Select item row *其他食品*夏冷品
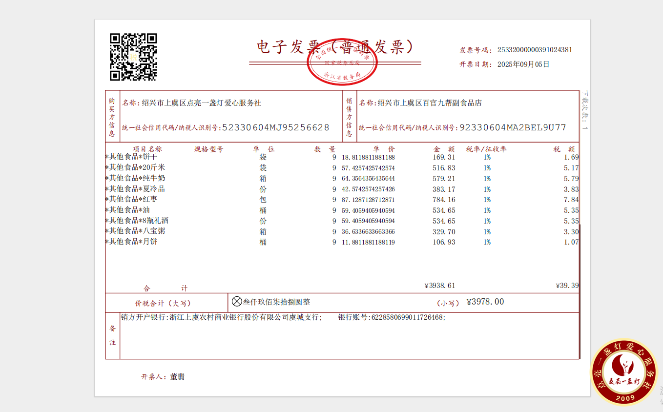This screenshot has width=663, height=412. [x=342, y=189]
